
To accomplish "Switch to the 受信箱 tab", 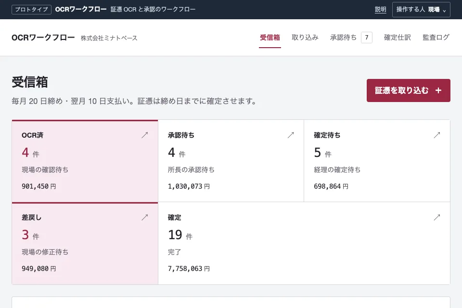I will (270, 38).
